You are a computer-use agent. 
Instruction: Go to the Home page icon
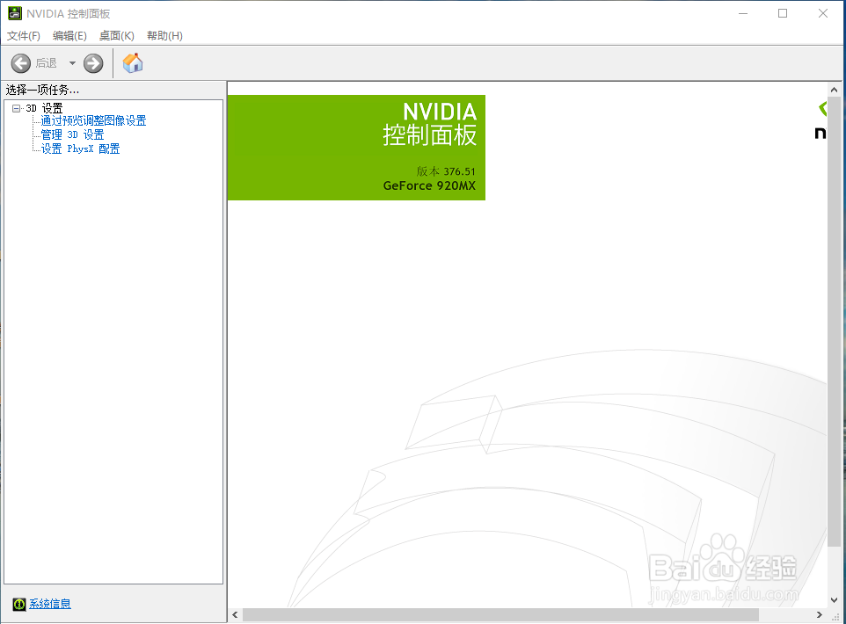point(133,63)
